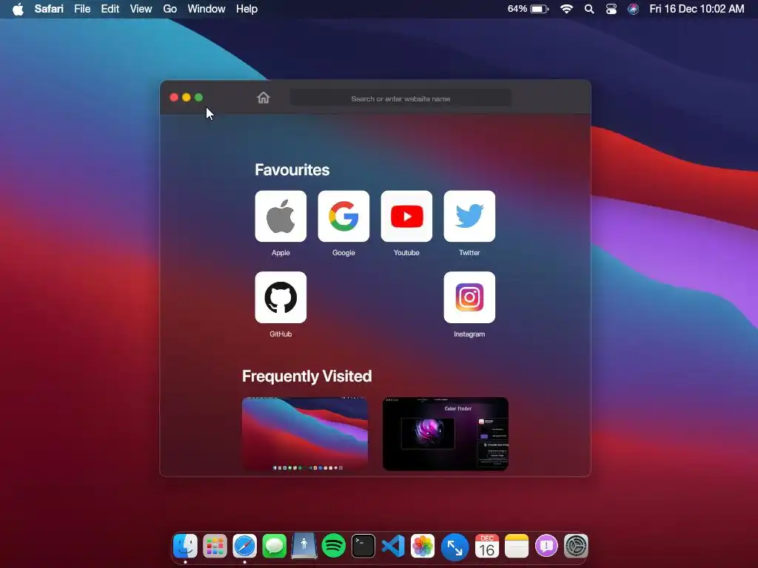
Task: Open the Wi-Fi status menu
Action: click(566, 9)
